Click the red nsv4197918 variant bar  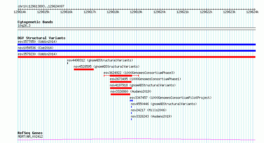pos(121,88)
